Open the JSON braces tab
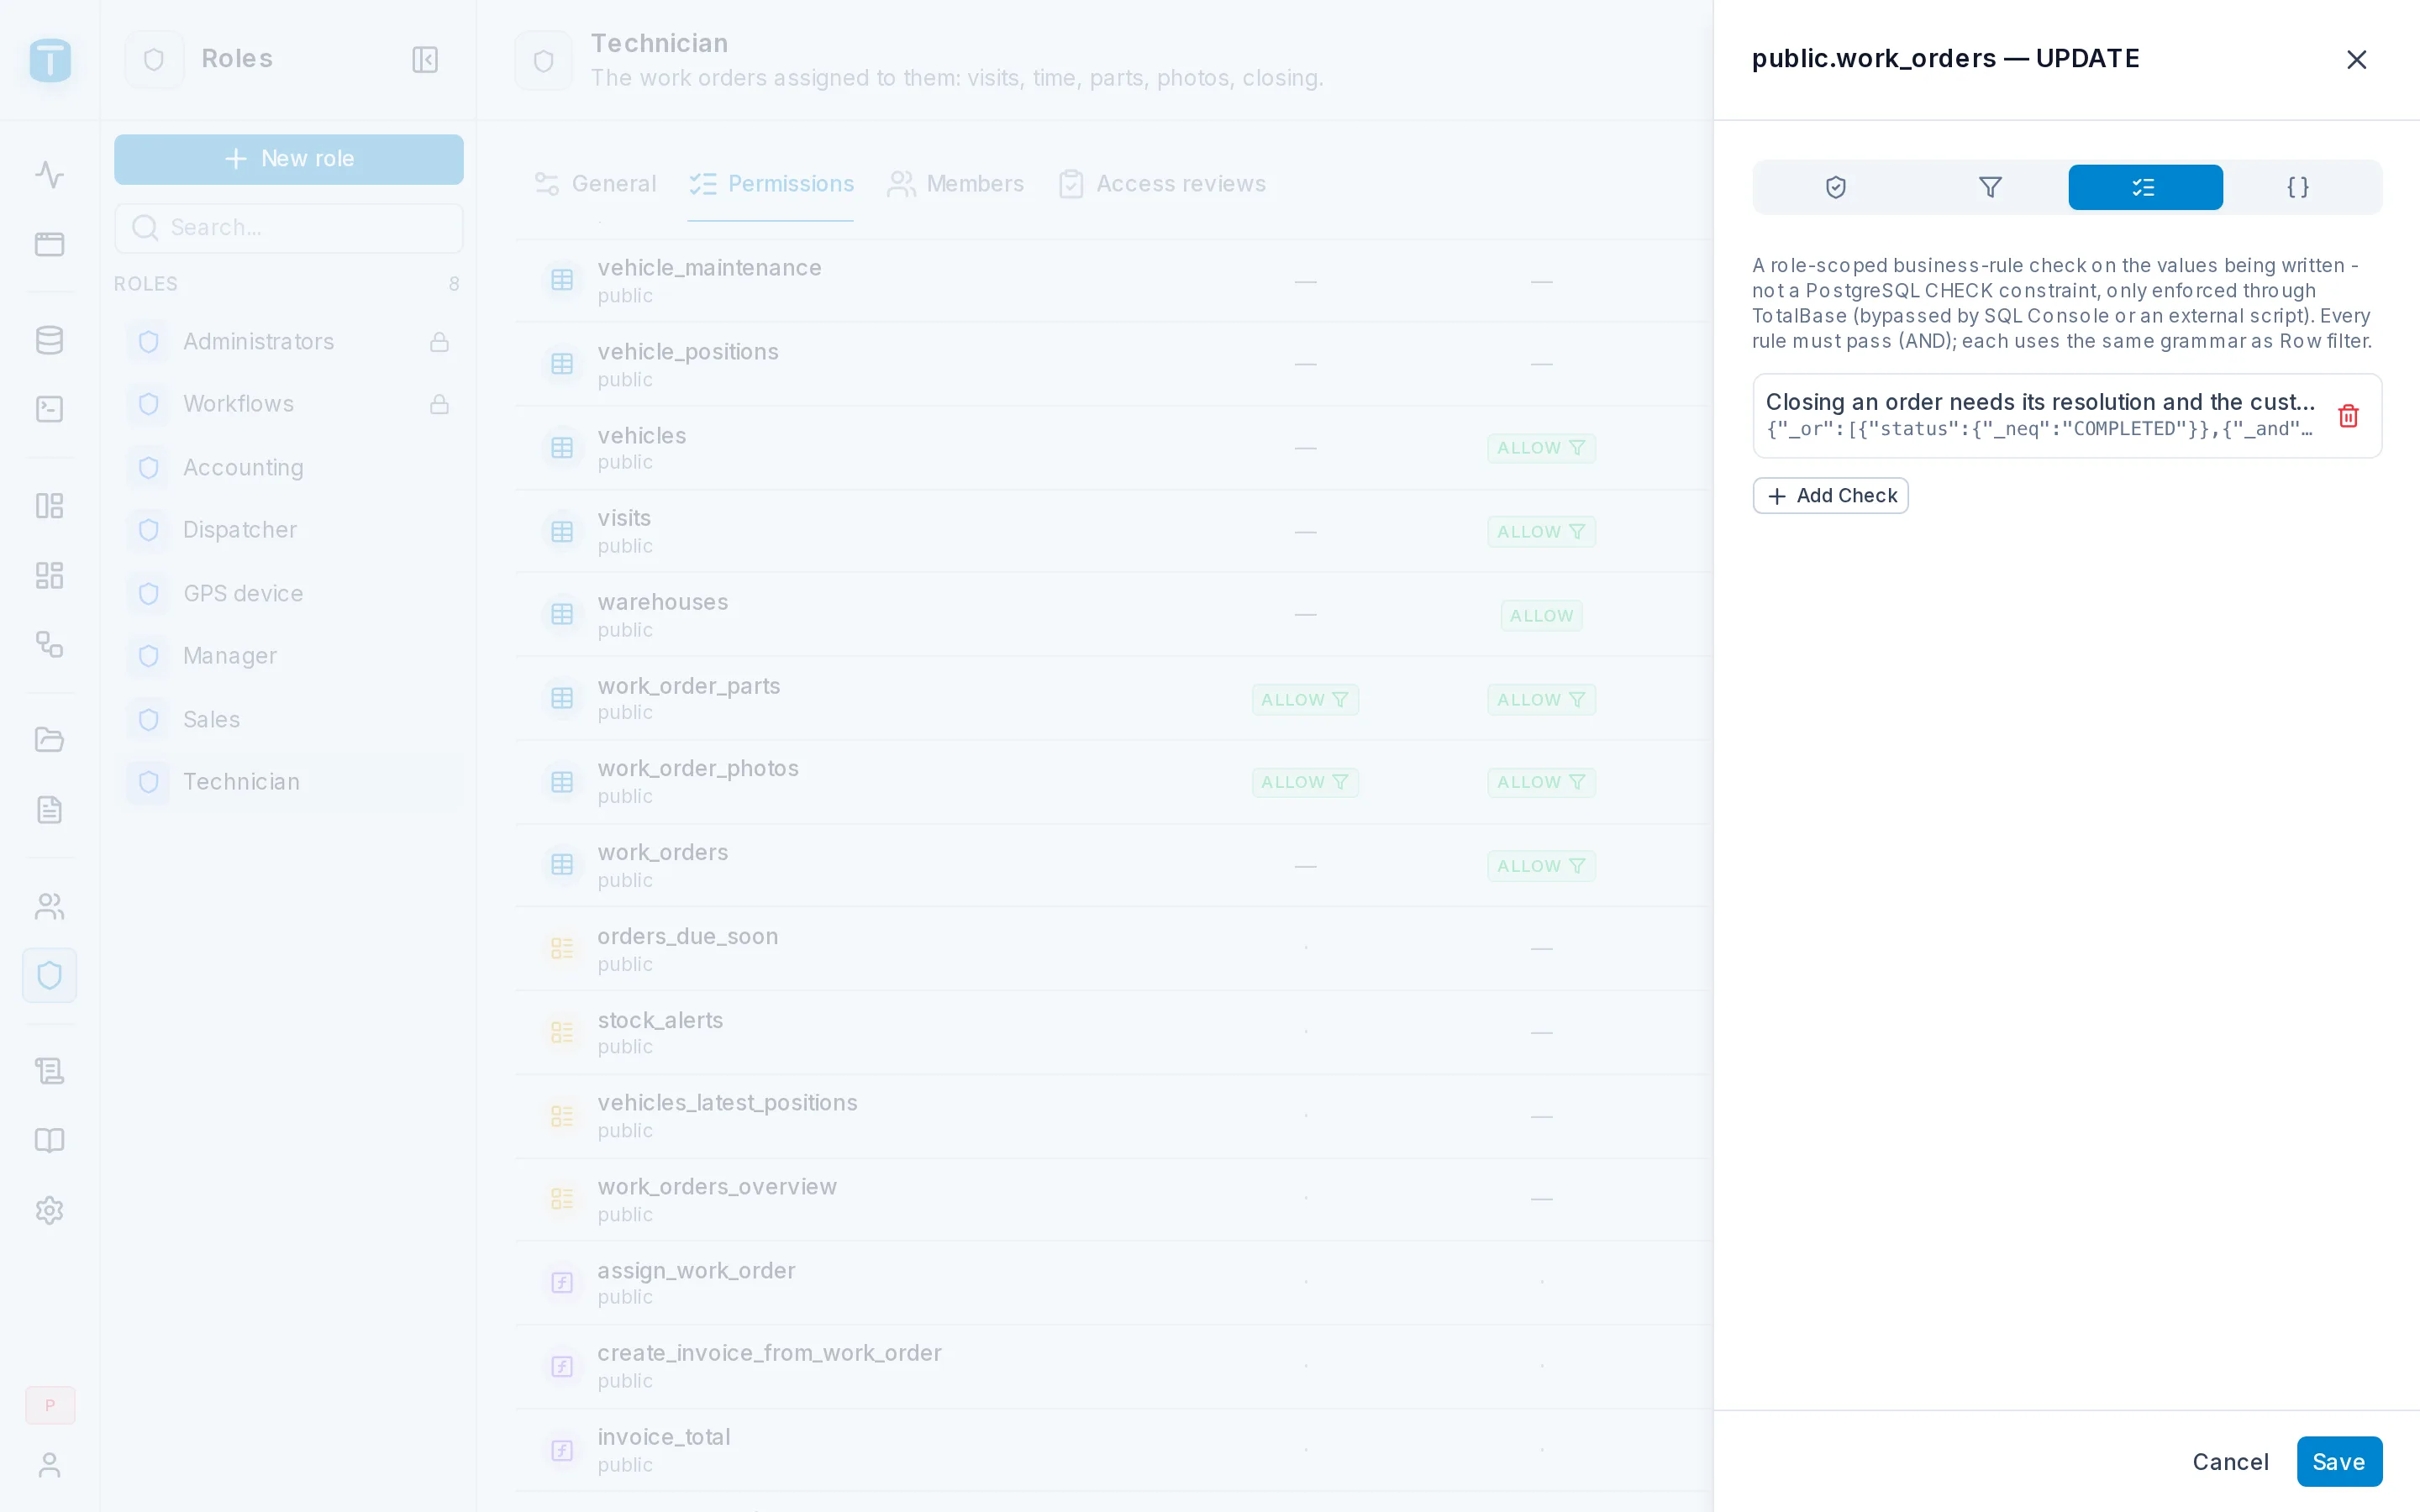Viewport: 2420px width, 1512px height. 2299,187
